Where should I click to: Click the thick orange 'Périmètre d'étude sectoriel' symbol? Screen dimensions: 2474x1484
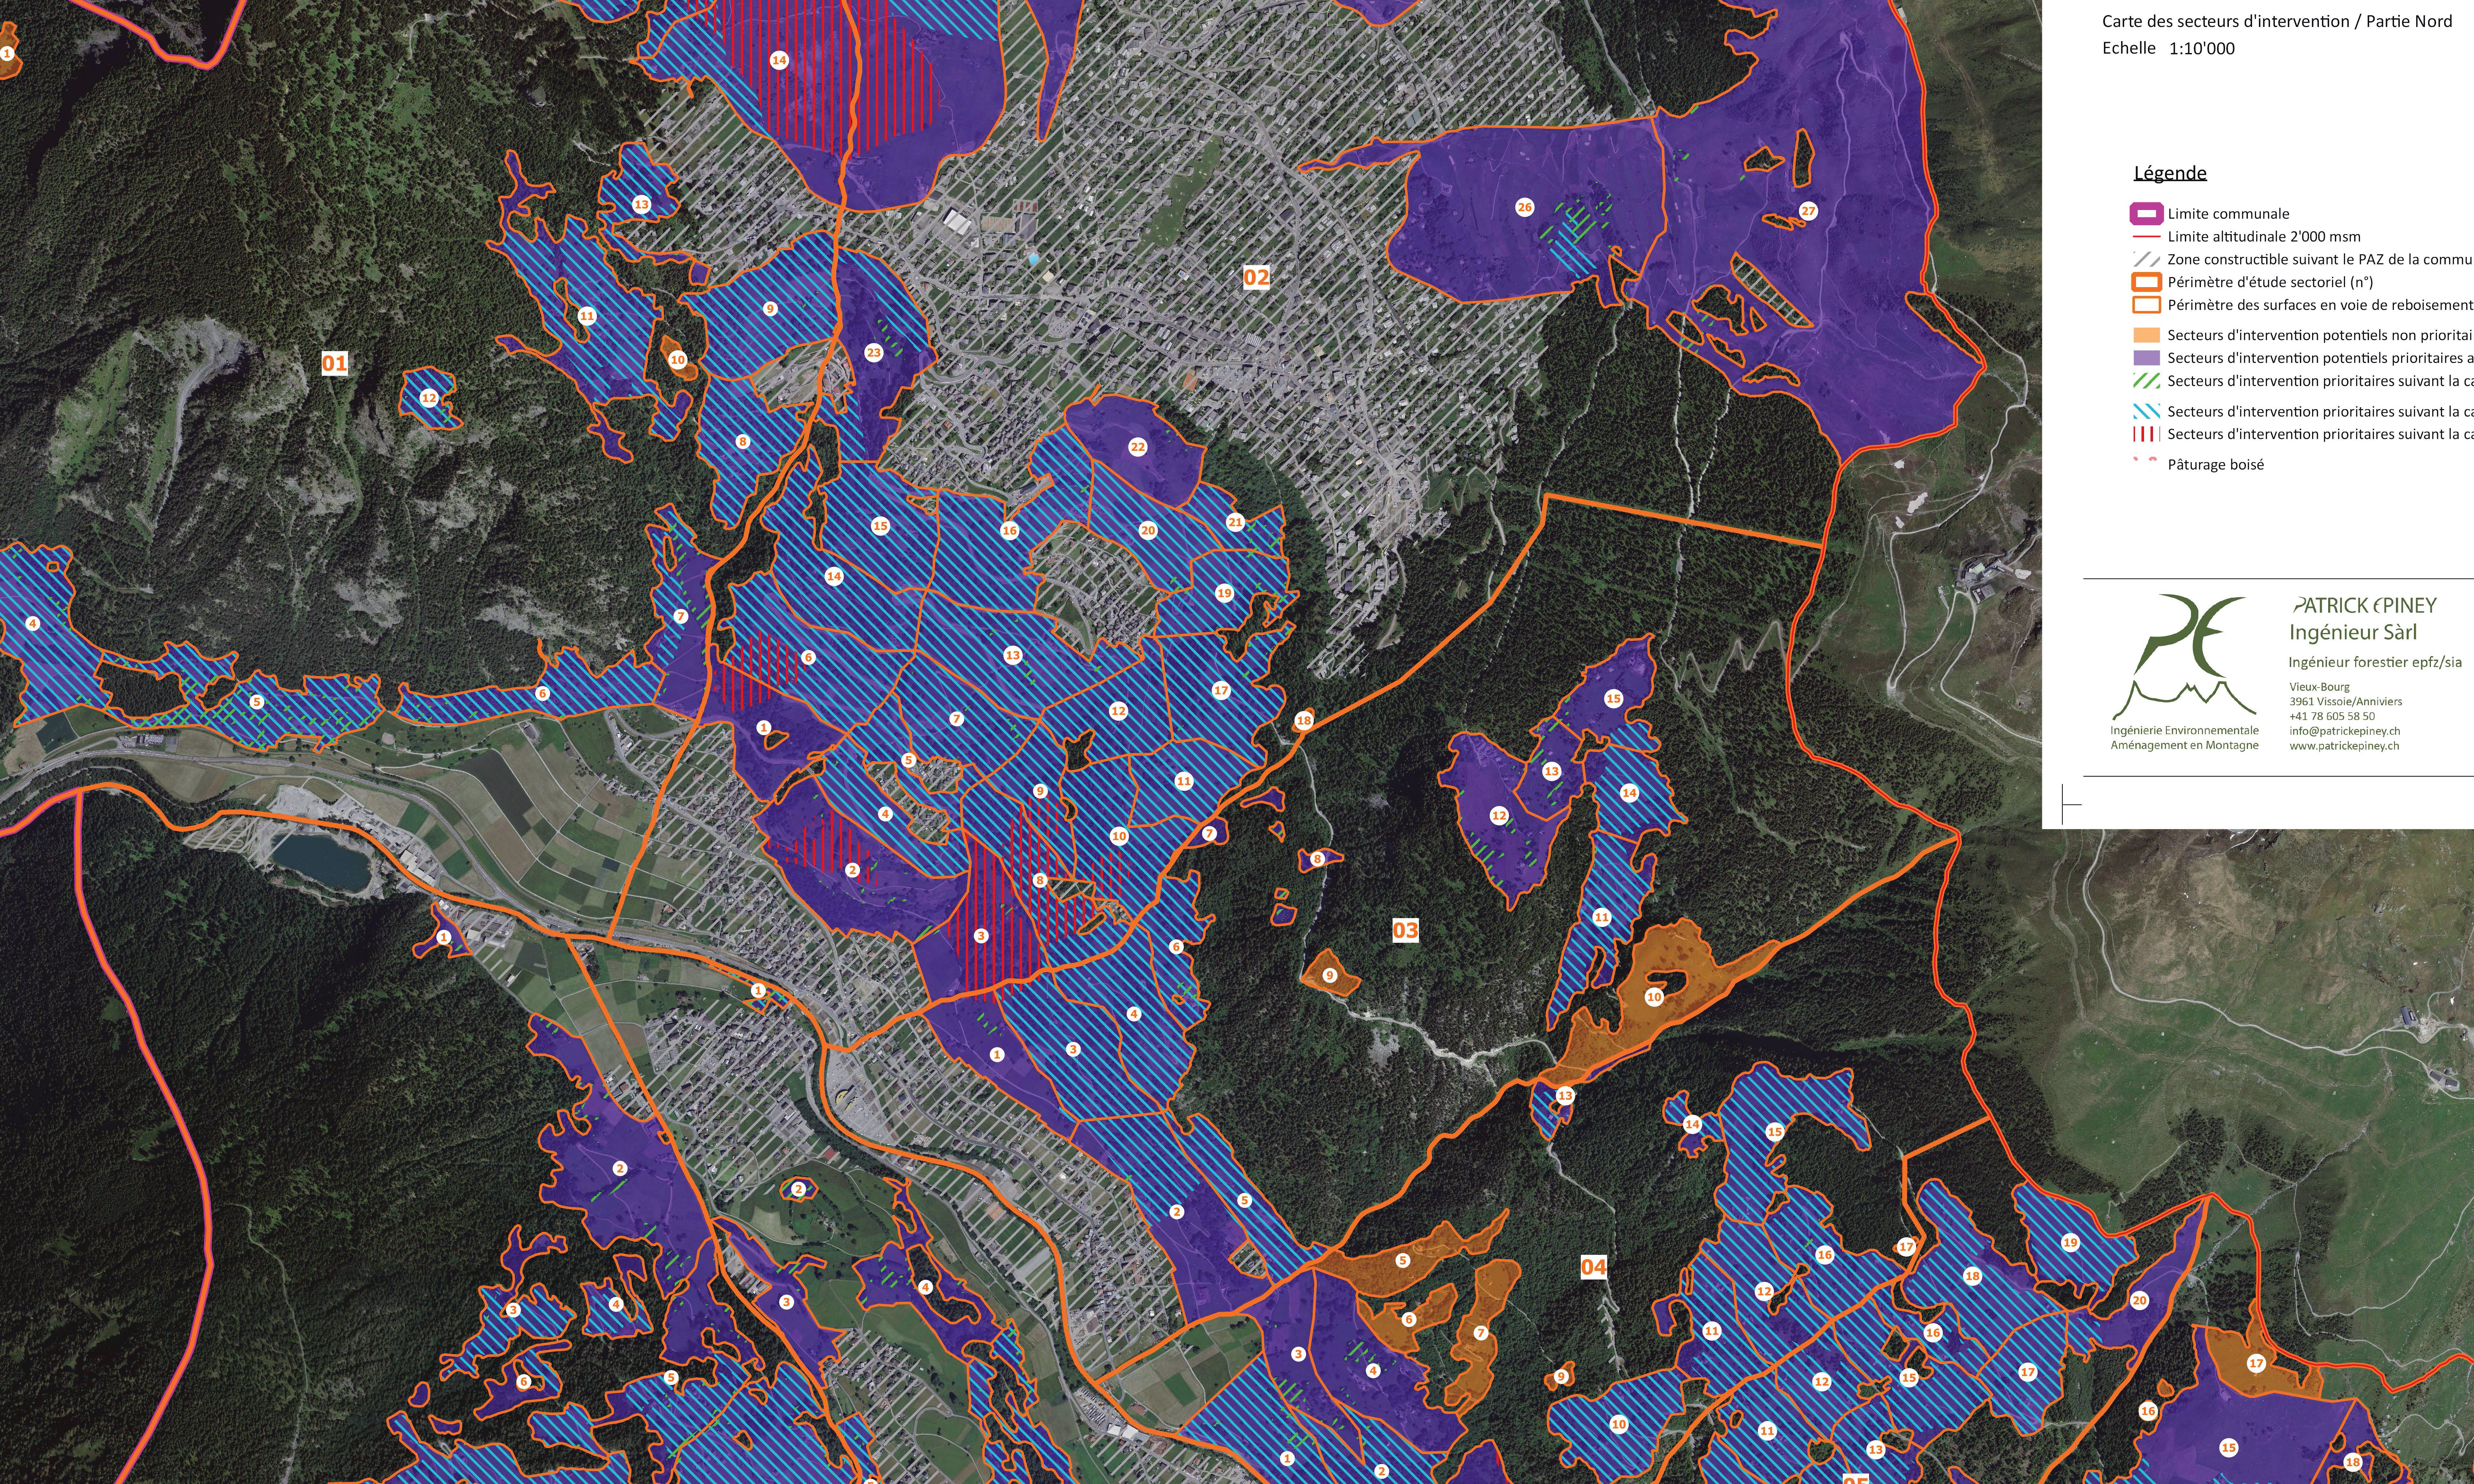[x=2147, y=282]
